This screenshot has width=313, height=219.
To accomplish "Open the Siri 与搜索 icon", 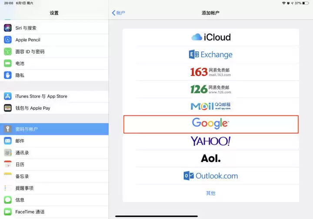I will click(x=7, y=28).
